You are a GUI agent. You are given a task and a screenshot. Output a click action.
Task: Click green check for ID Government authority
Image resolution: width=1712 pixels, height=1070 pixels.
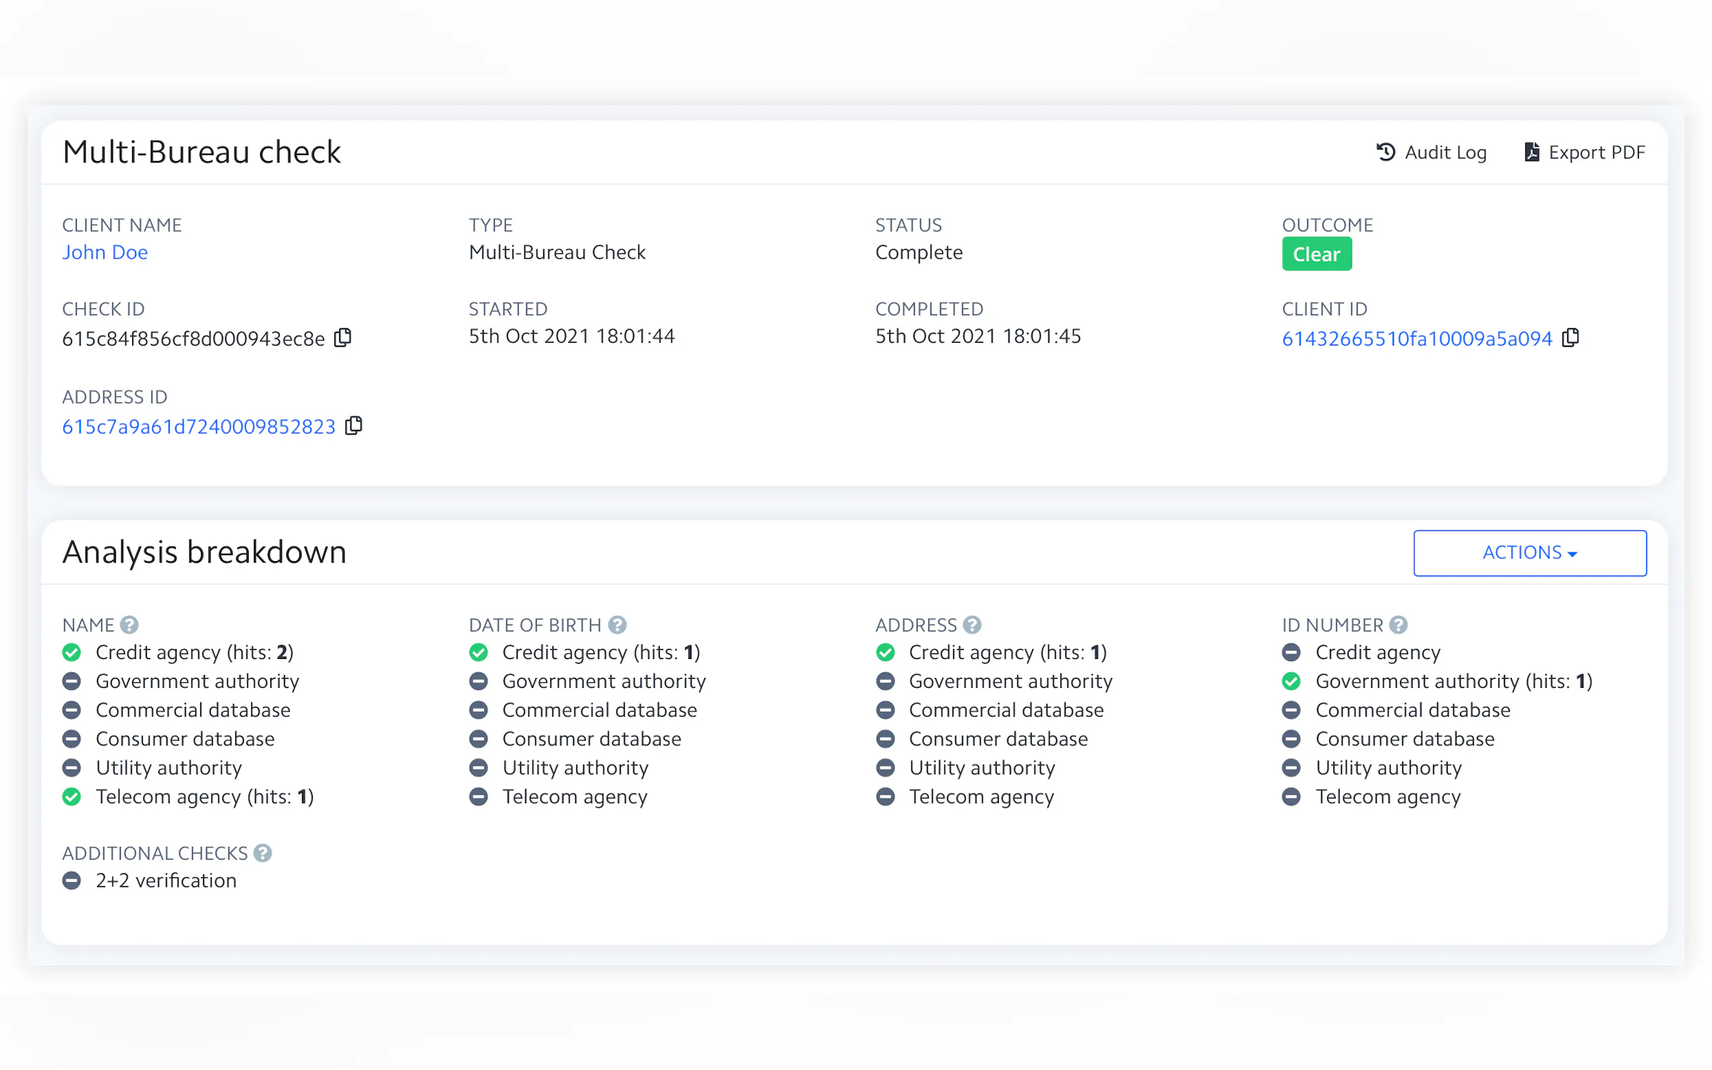click(1291, 681)
